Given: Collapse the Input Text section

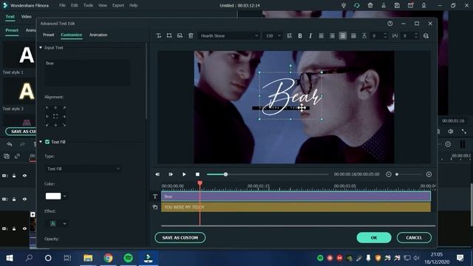Looking at the screenshot, I should tap(41, 47).
